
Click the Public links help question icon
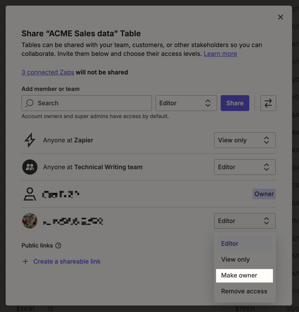click(58, 246)
